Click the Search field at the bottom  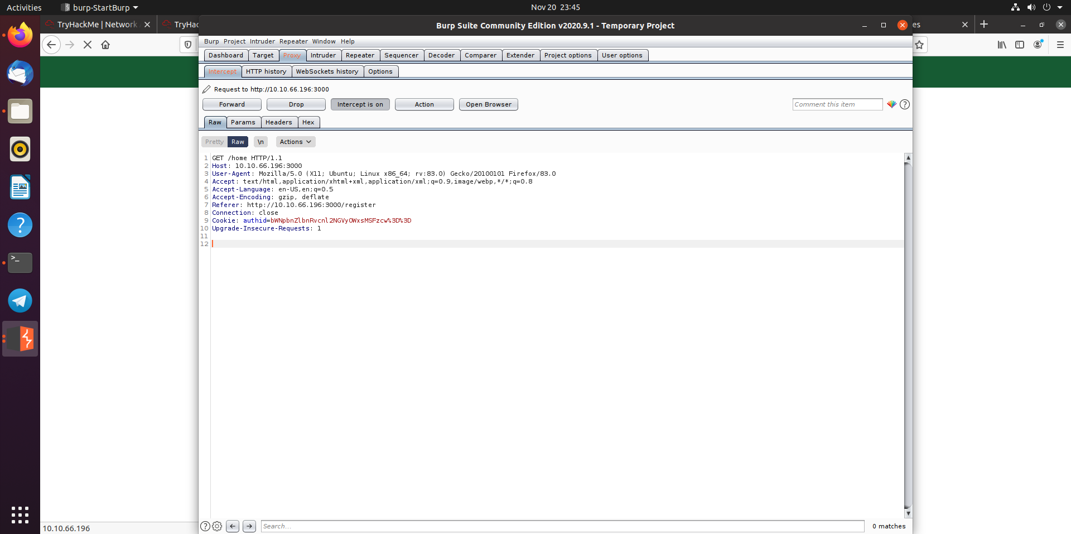(562, 526)
